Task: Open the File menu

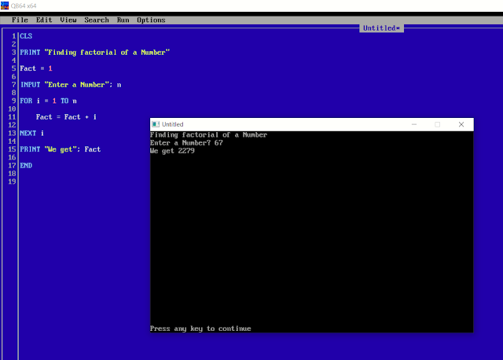Action: [x=20, y=20]
